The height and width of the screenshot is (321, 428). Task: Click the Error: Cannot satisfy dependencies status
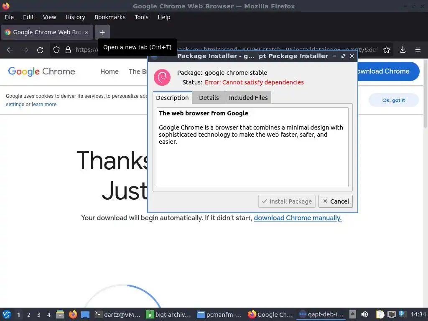click(x=254, y=82)
